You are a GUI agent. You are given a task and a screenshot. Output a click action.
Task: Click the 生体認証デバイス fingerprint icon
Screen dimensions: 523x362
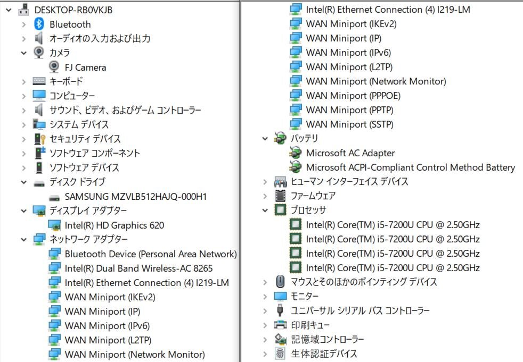click(280, 353)
